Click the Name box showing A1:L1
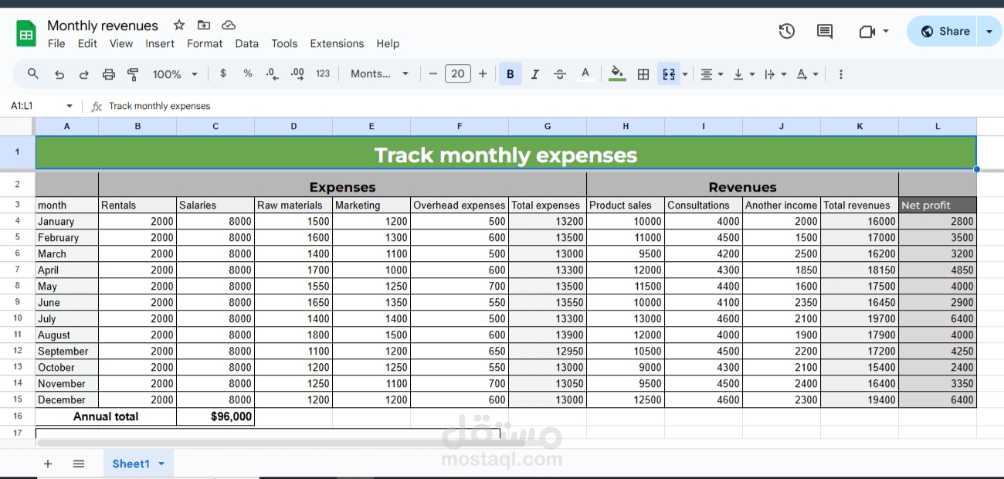Screen dimensions: 1004x479 point(42,106)
